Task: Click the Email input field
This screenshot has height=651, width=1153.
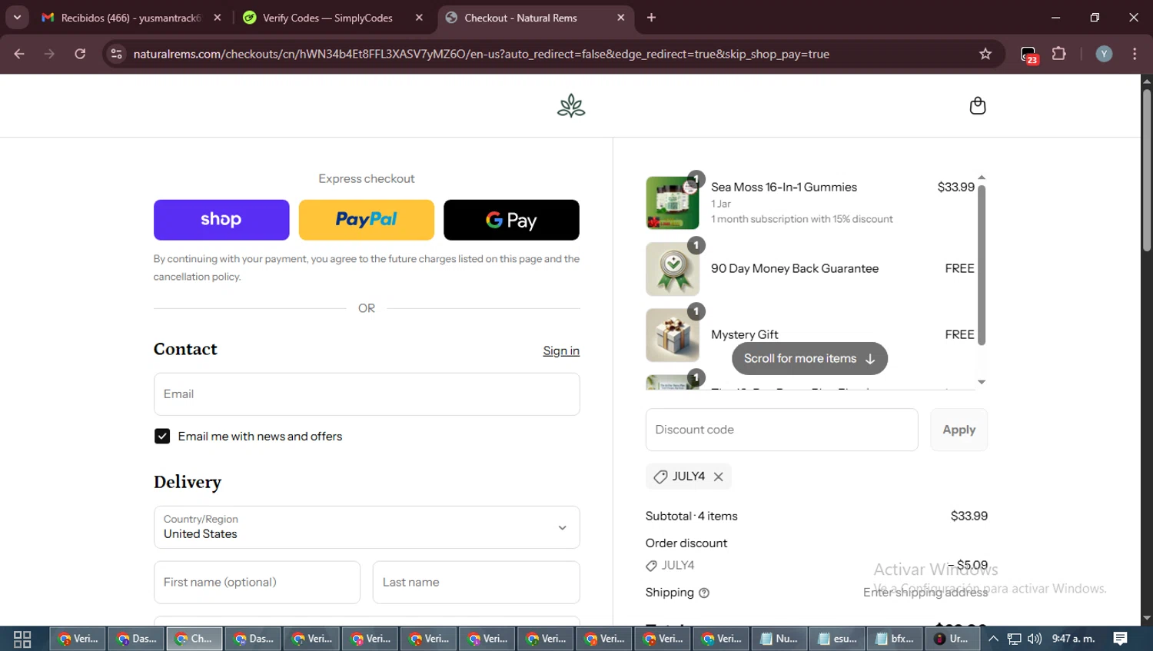Action: 367,394
